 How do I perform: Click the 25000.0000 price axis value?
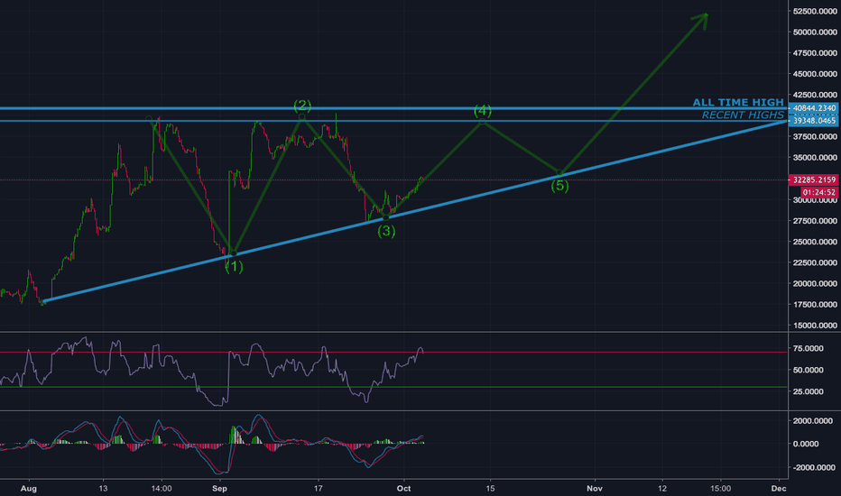point(815,242)
